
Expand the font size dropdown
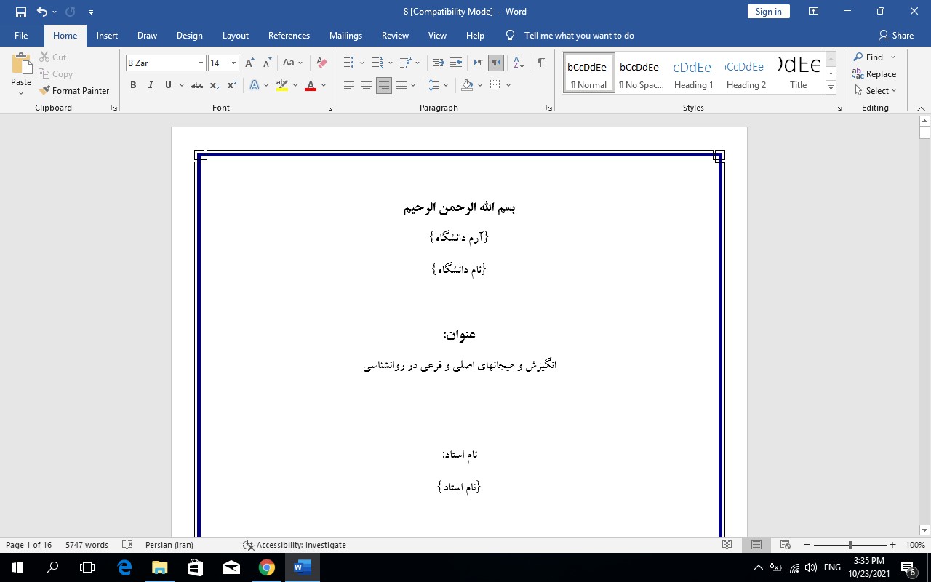point(233,63)
